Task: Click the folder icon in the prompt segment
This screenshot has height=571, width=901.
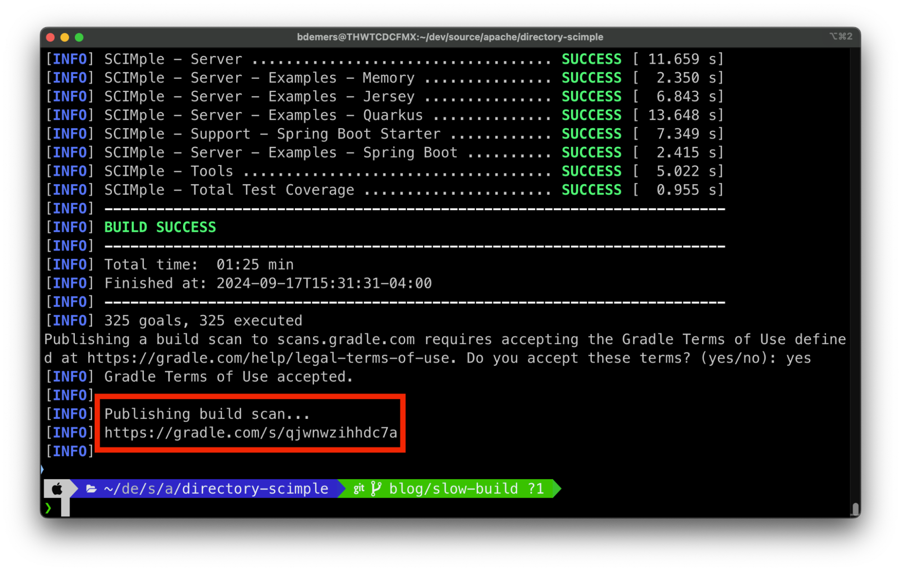Action: point(92,489)
